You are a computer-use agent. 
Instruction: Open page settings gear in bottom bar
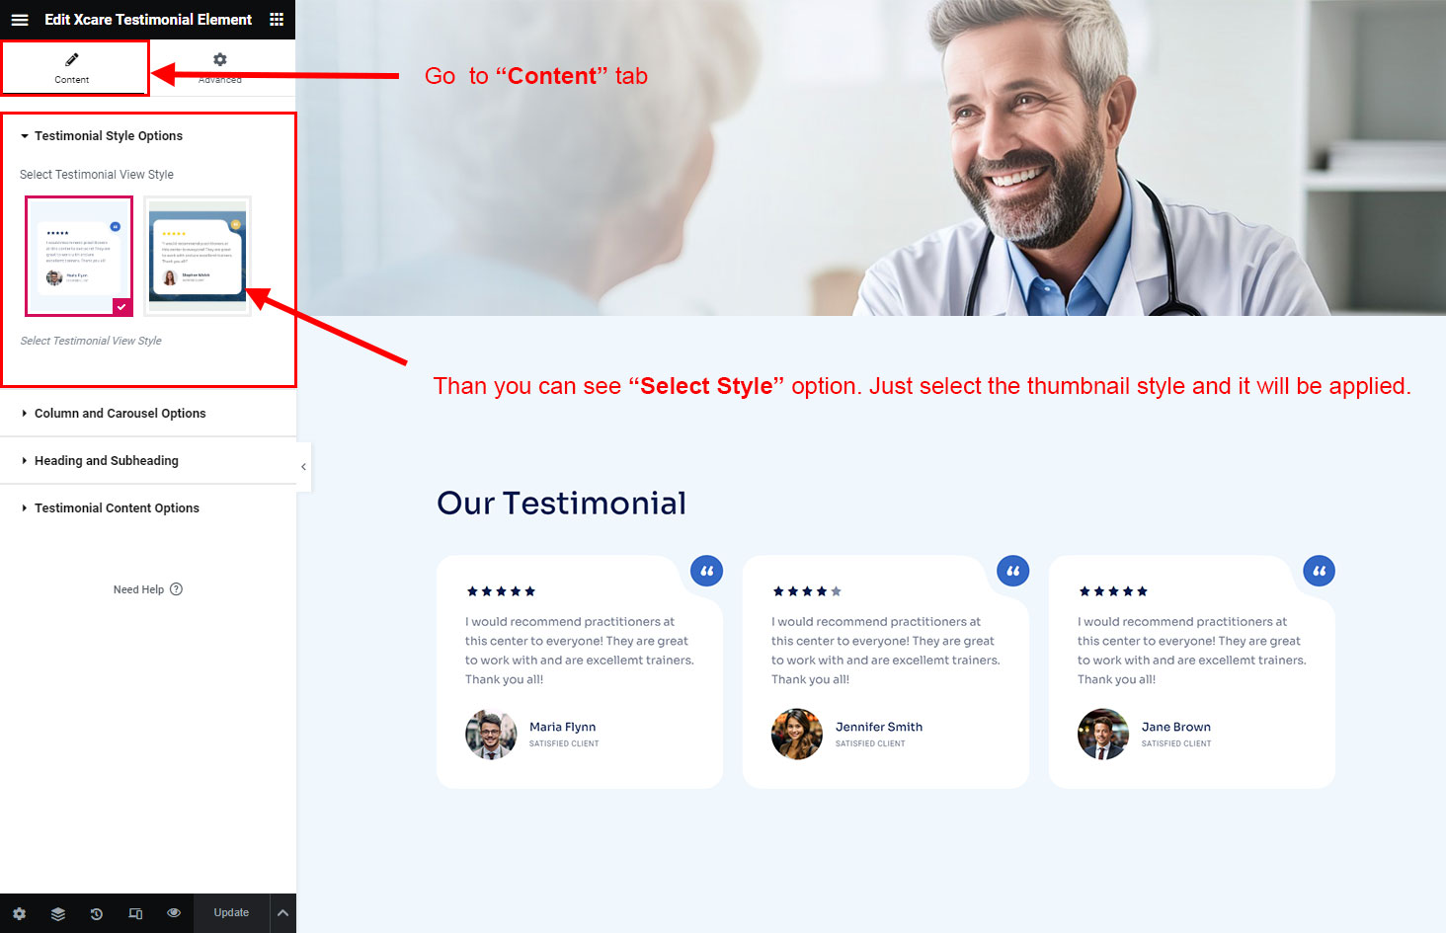click(20, 913)
